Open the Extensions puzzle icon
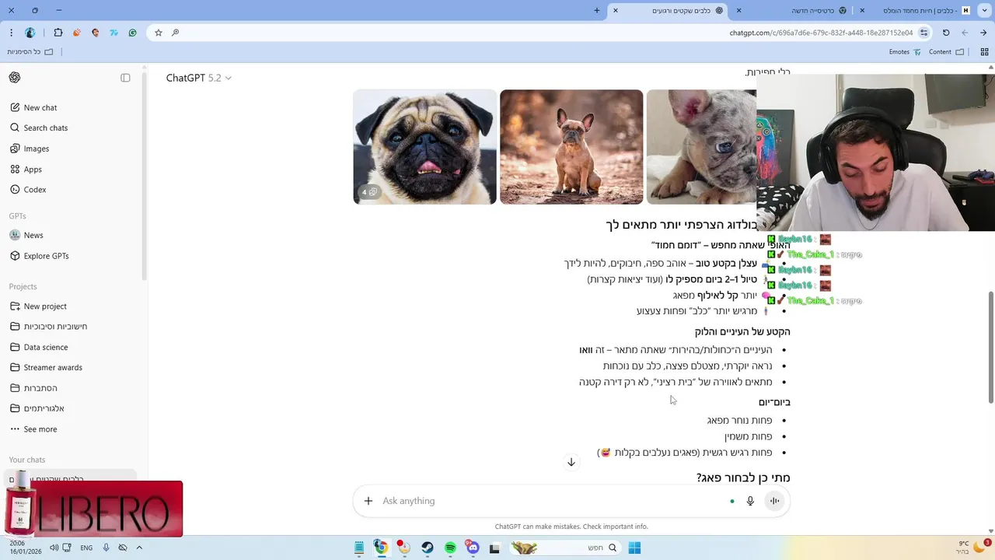 [x=58, y=33]
